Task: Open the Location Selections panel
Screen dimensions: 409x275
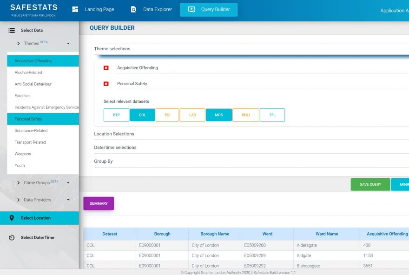Action: tap(114, 134)
